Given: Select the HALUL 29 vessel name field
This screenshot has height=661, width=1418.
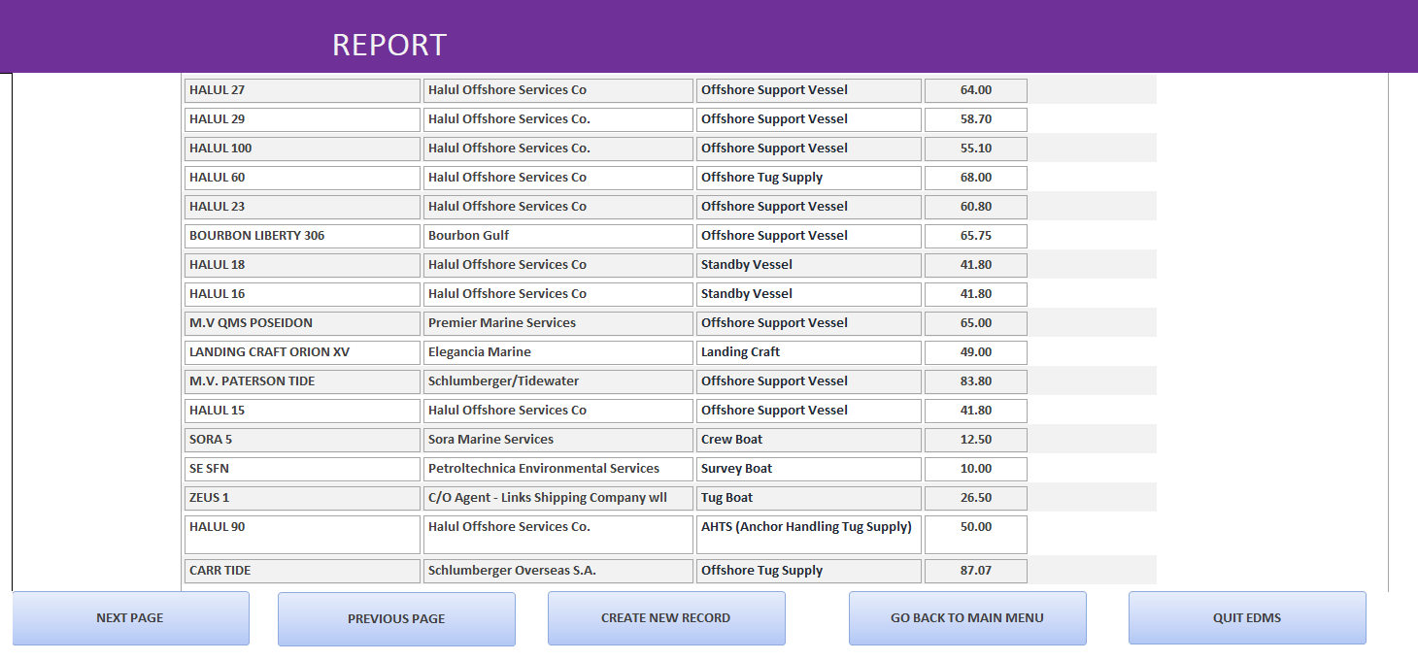Looking at the screenshot, I should coord(302,119).
